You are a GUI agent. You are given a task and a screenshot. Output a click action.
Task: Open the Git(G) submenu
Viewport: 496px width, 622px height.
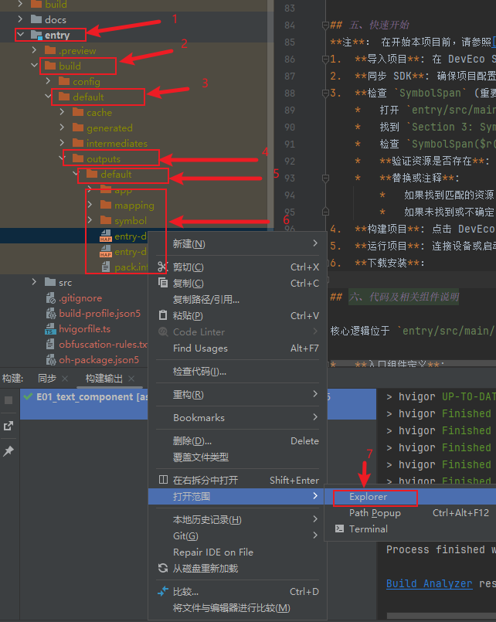coord(237,536)
